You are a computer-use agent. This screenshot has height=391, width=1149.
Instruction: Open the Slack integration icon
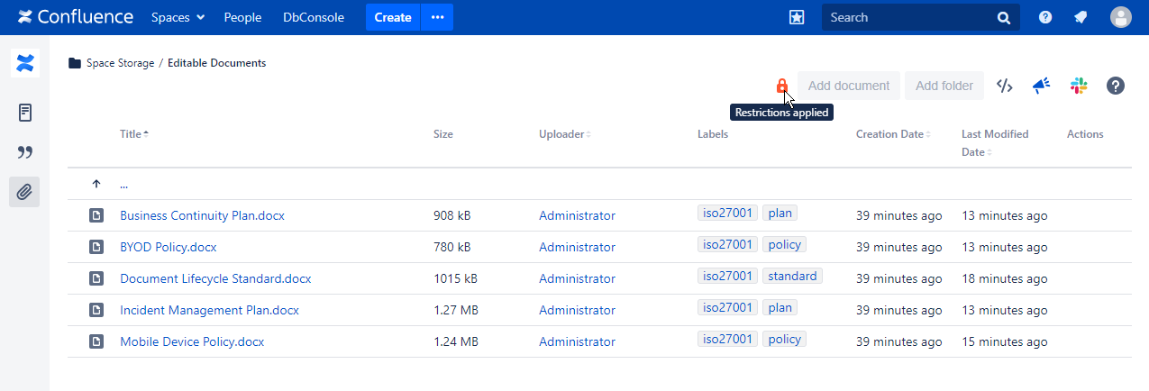pos(1079,86)
